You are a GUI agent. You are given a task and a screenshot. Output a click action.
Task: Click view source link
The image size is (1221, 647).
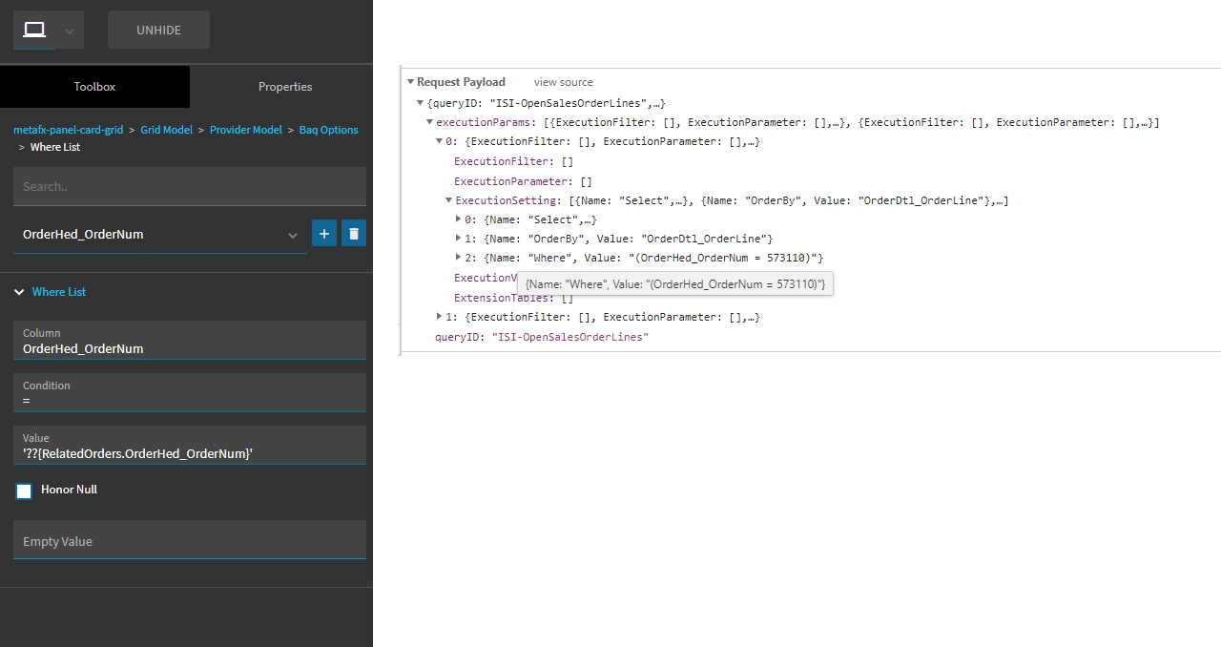click(x=563, y=82)
